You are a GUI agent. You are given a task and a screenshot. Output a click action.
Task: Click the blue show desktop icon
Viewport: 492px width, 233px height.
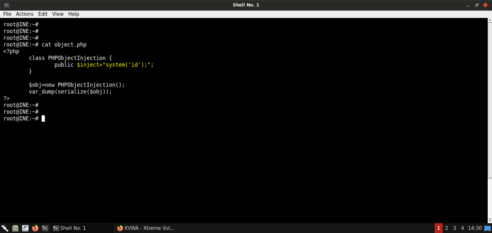487,228
